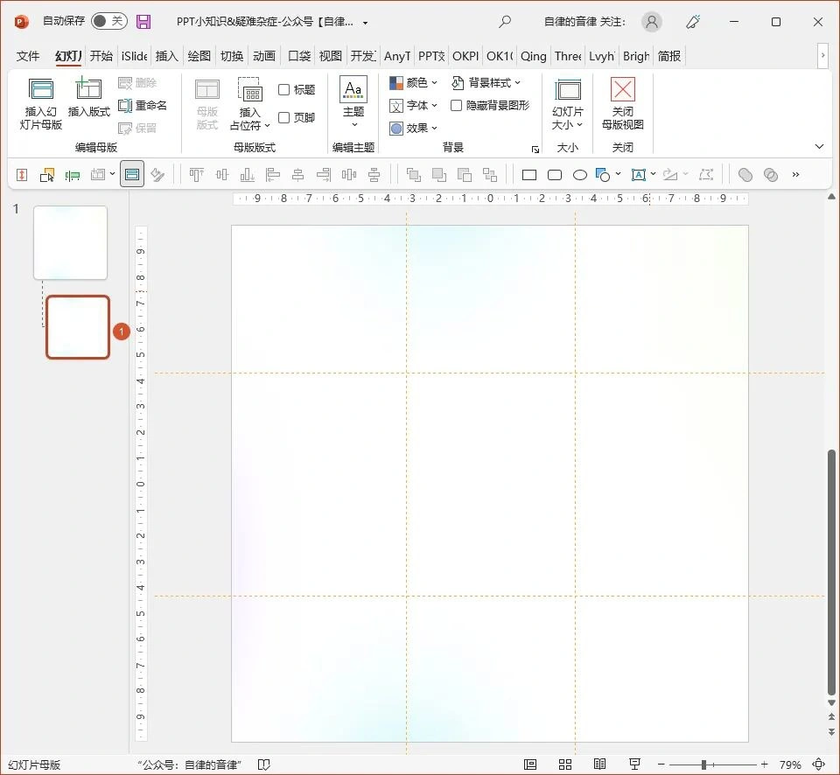The width and height of the screenshot is (840, 775).
Task: Select the rectangle shape tool
Action: point(529,175)
